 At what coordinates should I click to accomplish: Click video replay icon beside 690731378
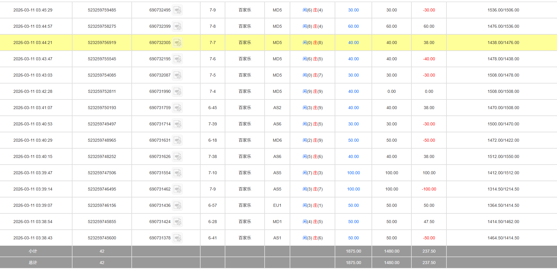click(x=177, y=238)
